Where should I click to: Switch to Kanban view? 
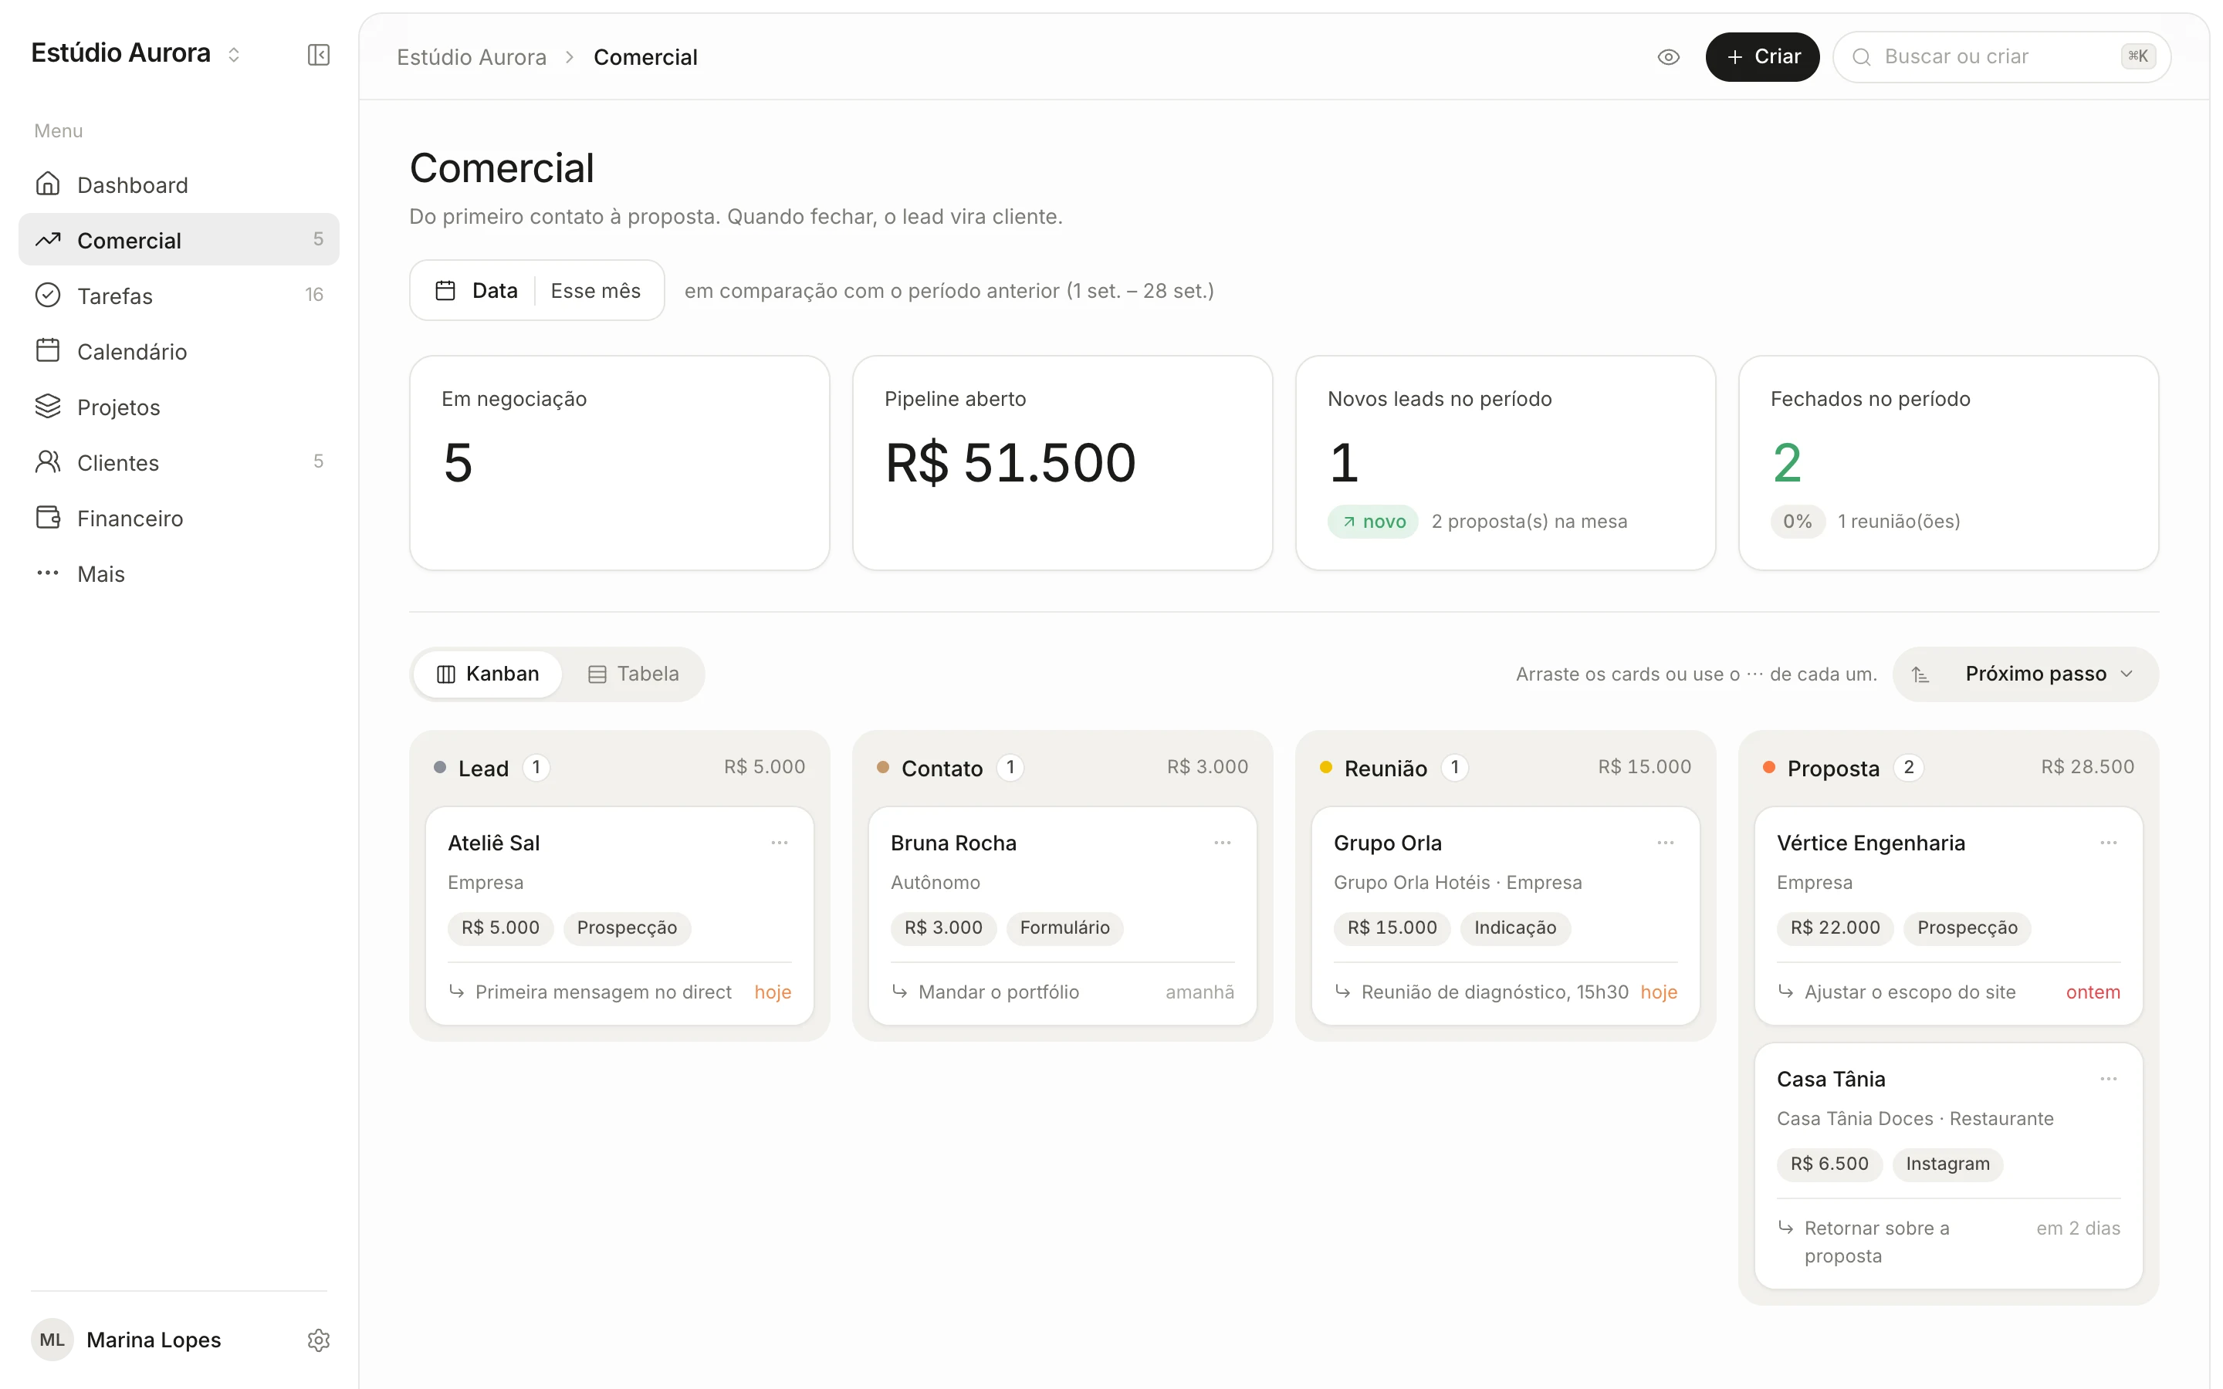pyautogui.click(x=487, y=674)
